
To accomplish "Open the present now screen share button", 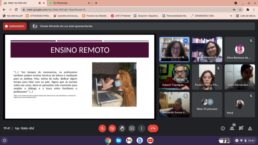I will point(132,128).
